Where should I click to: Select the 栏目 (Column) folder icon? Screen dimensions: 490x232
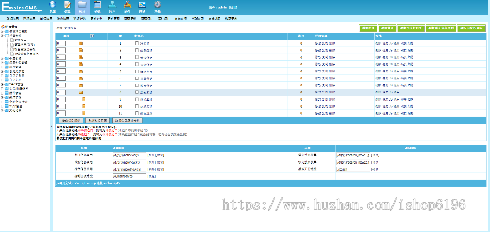pos(82,4)
